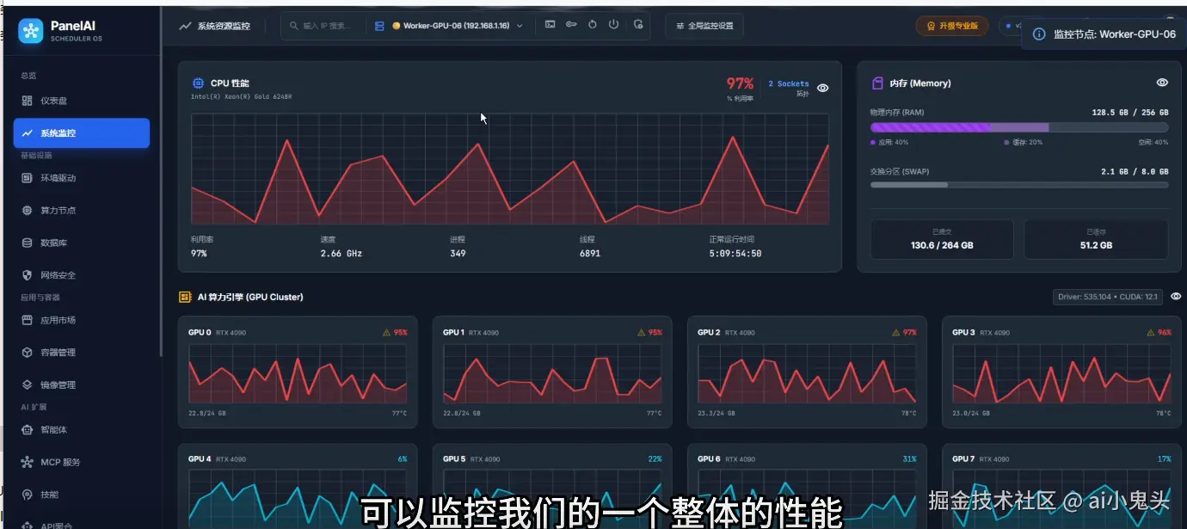
Task: Click the 51.2 GB cached card
Action: coord(1096,239)
